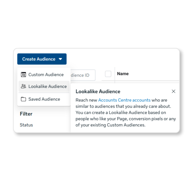Open the Accounts Centre accounts link

(124, 100)
